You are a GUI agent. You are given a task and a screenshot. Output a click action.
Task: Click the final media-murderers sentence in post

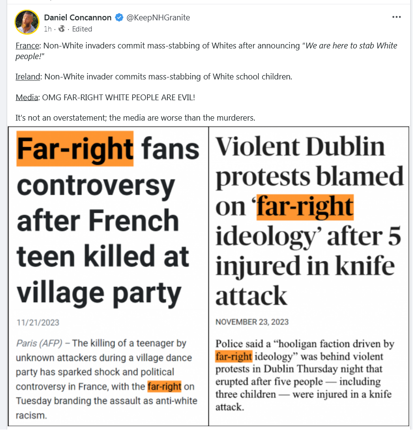click(136, 119)
